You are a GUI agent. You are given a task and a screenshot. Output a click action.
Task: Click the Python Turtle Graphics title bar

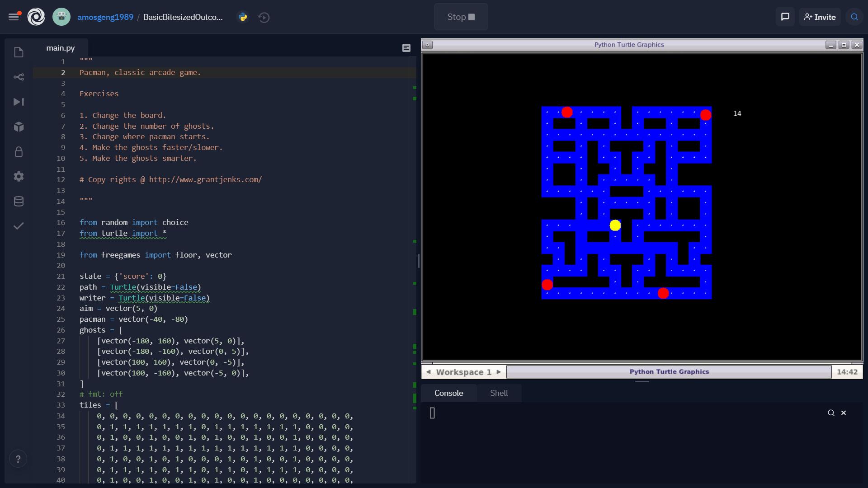tap(629, 45)
